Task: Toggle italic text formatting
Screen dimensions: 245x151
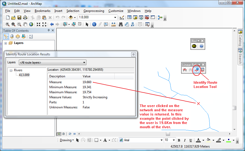Action: (185, 140)
